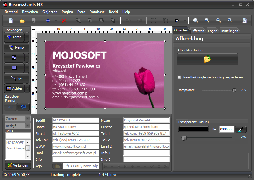Delete with the red X toolbar icon
Image resolution: width=254 pixels, height=180 pixels.
click(64, 21)
